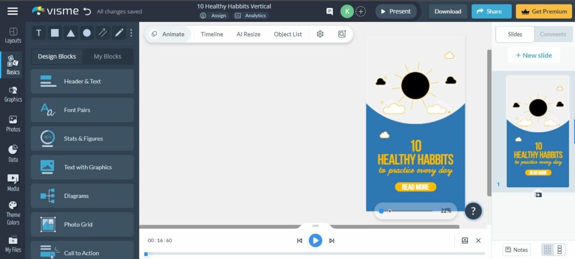
Task: Switch to the Comments tab
Action: [553, 34]
